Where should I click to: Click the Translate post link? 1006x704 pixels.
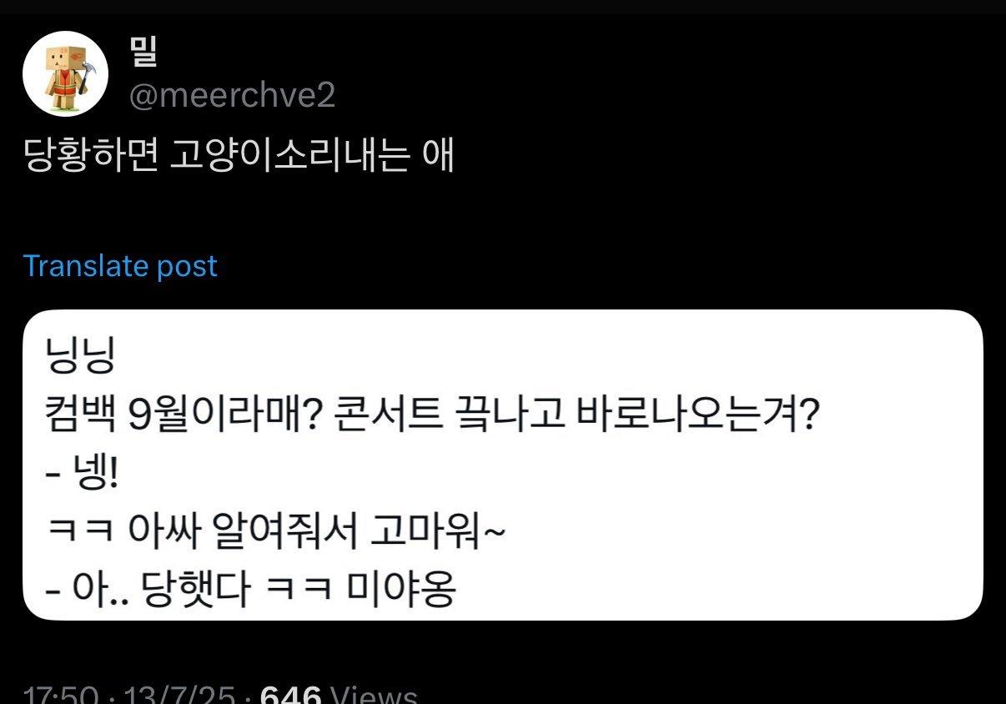tap(120, 266)
